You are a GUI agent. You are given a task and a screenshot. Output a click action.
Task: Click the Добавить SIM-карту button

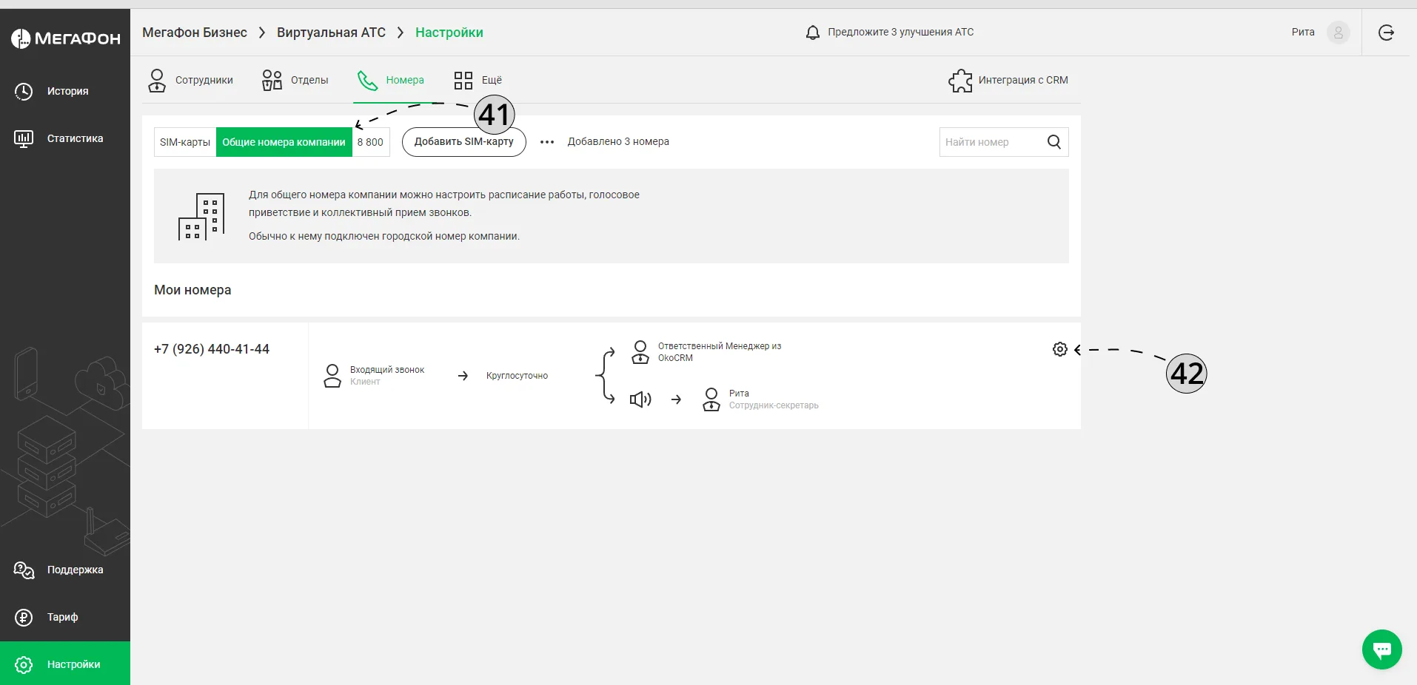[x=463, y=142]
